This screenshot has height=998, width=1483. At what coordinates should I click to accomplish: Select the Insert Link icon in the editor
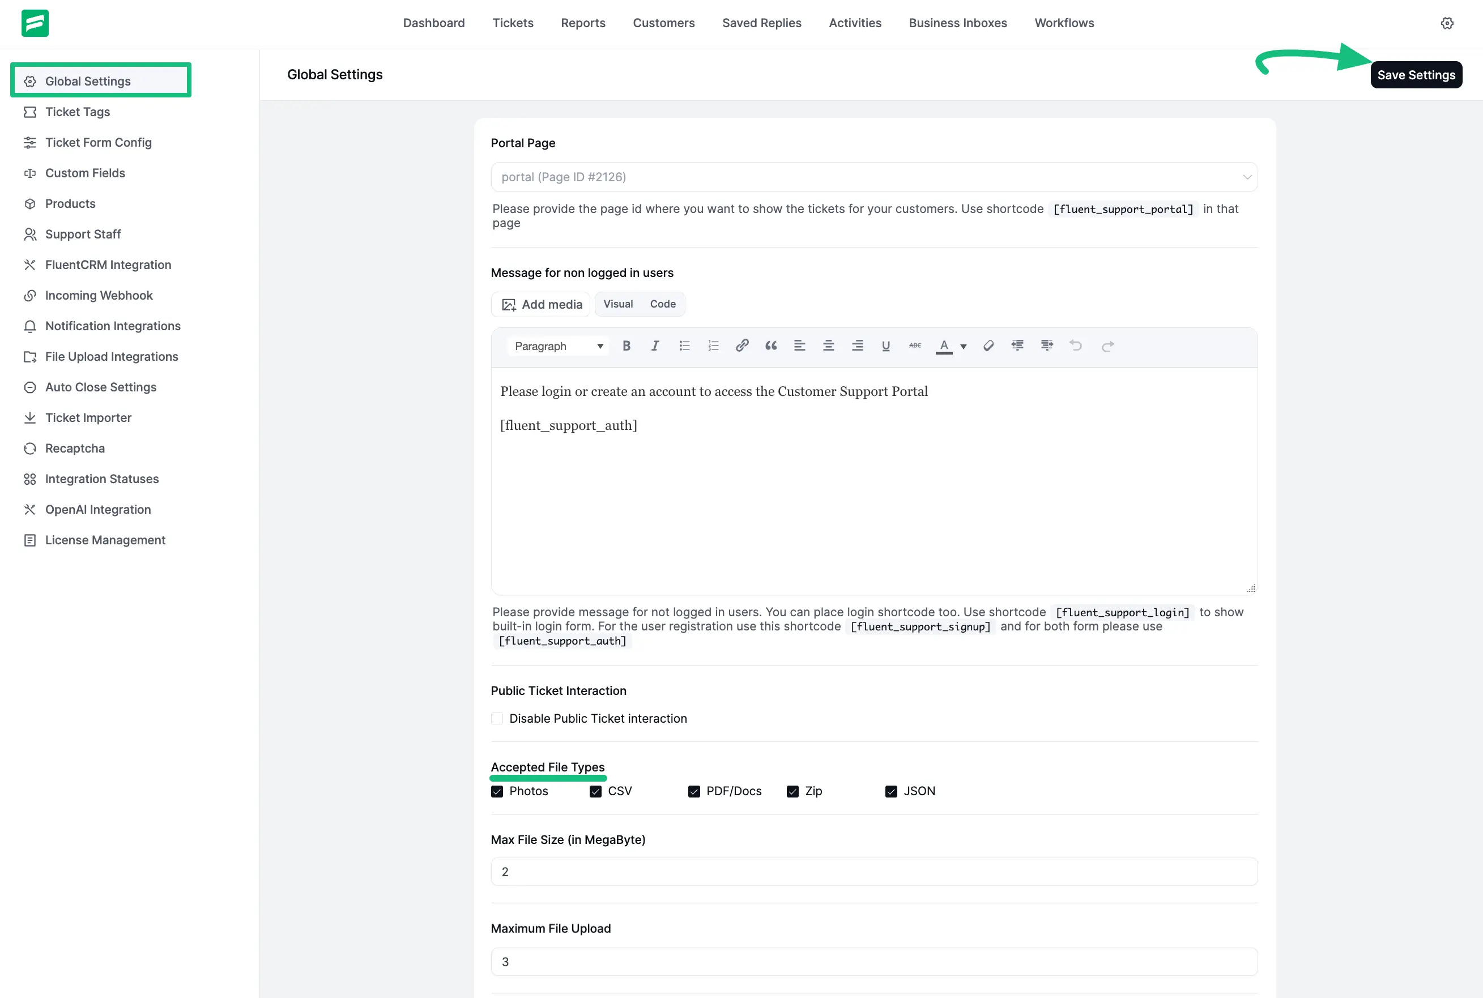[742, 346]
